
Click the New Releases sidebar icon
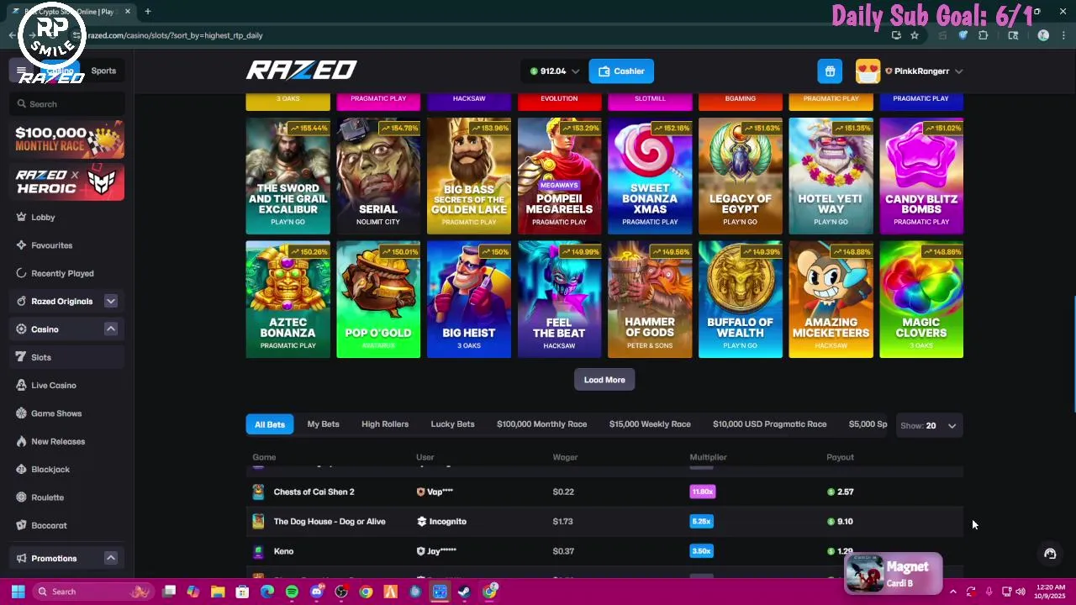tap(21, 441)
